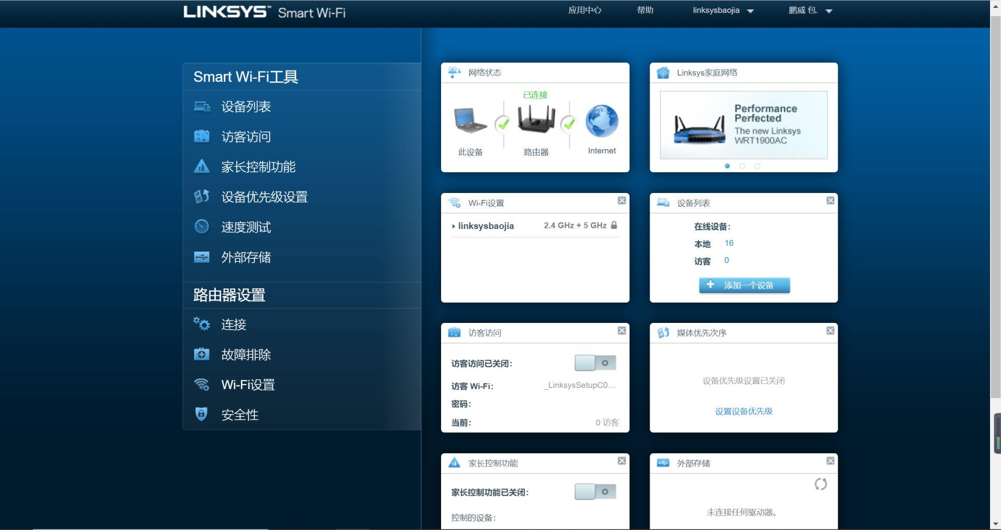The image size is (1001, 530).
Task: Click the 添加一个设备 button
Action: (x=744, y=285)
